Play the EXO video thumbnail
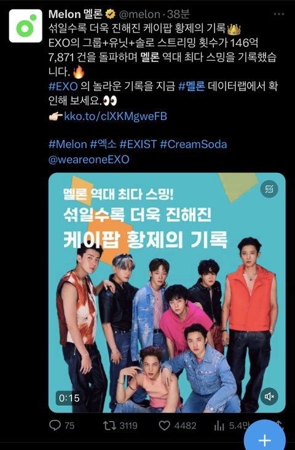The width and height of the screenshot is (295, 450). tap(167, 293)
